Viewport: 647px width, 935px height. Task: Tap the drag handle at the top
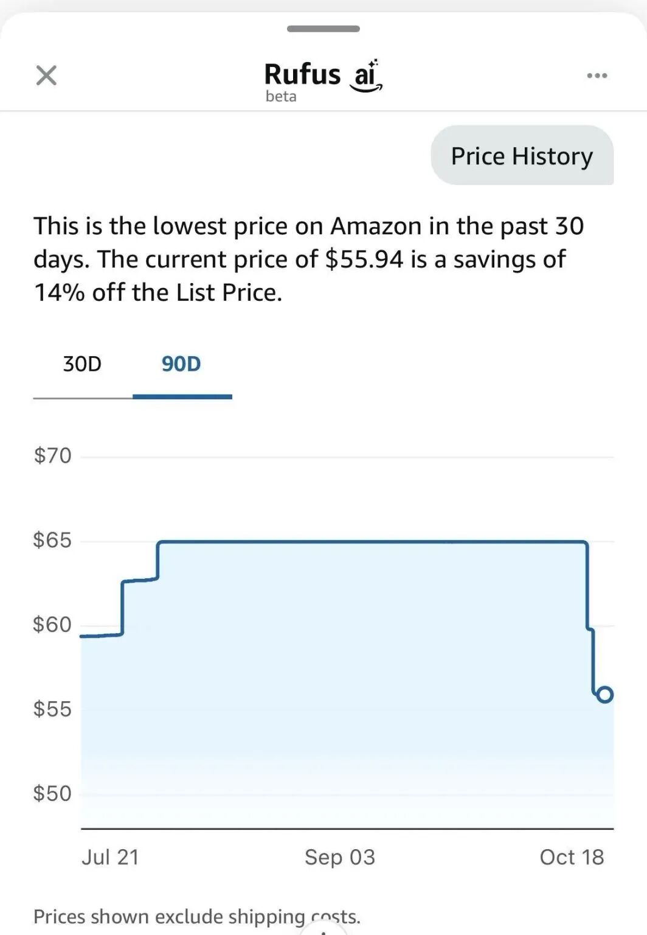[x=323, y=27]
